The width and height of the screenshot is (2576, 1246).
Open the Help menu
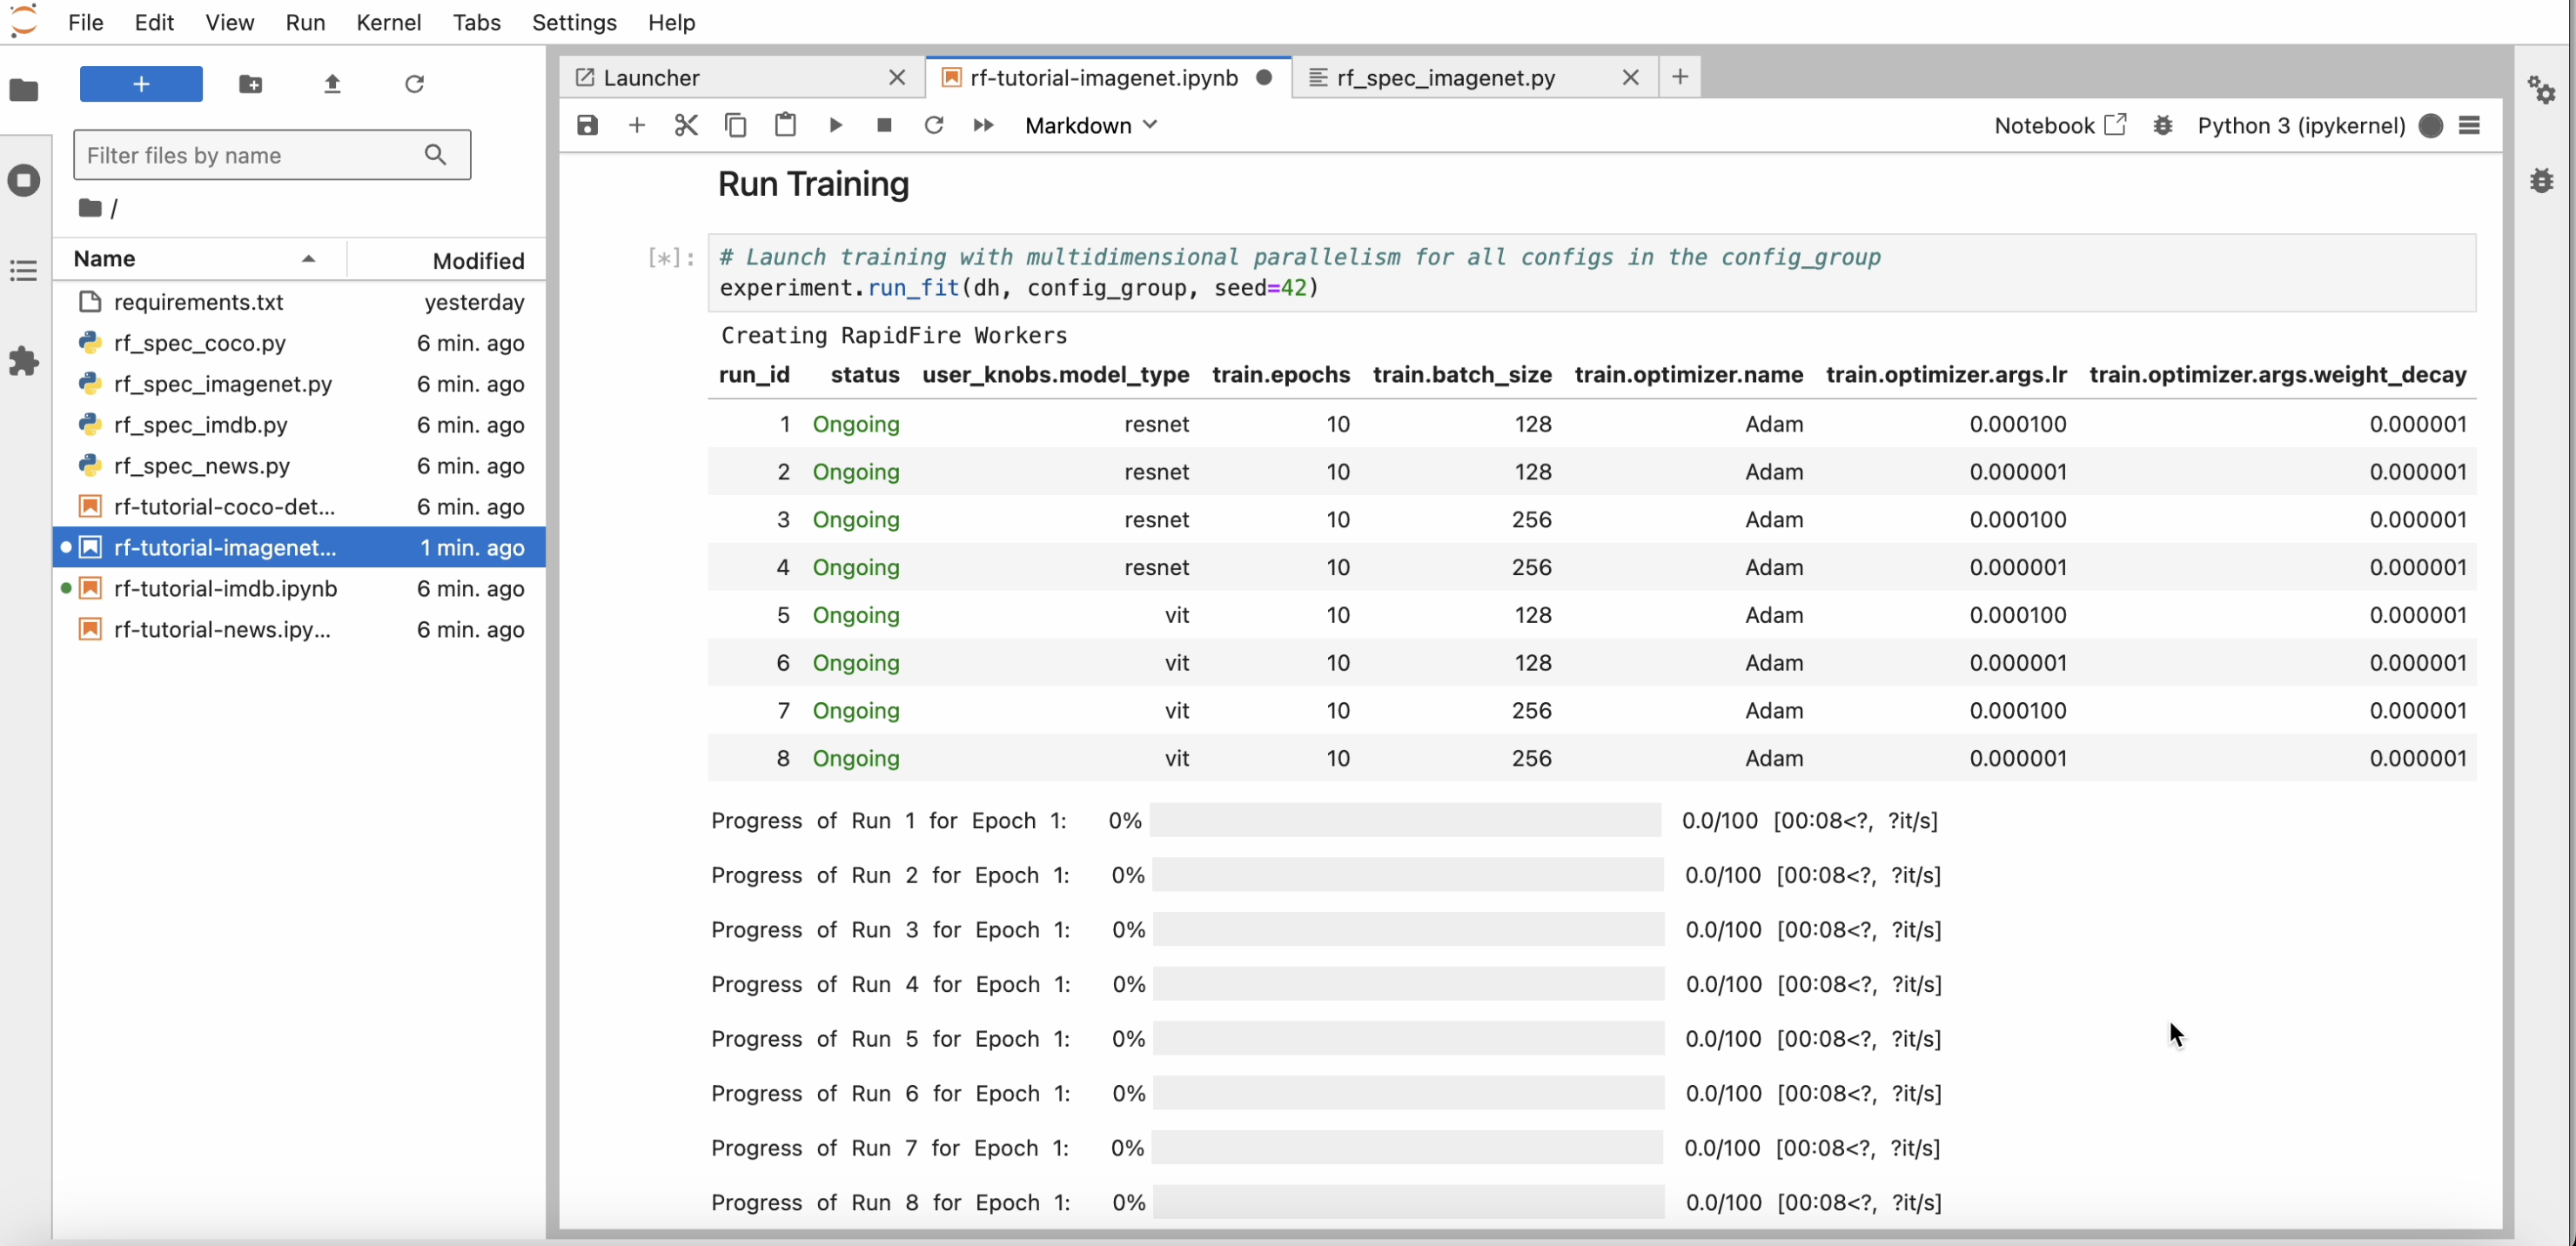coord(671,22)
